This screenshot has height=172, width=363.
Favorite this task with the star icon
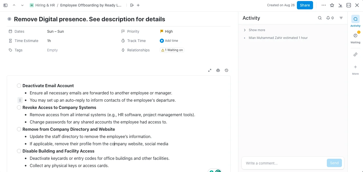pyautogui.click(x=332, y=5)
